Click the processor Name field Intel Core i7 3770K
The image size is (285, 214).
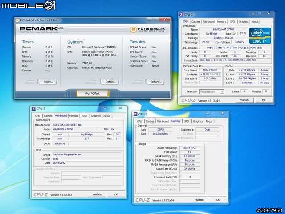pyautogui.click(x=224, y=29)
